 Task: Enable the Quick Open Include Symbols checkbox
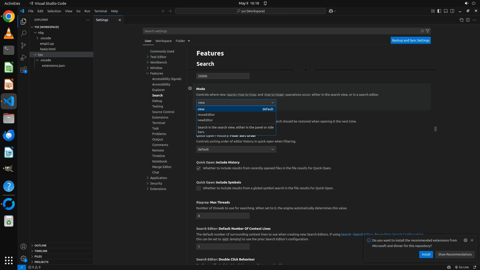198,188
